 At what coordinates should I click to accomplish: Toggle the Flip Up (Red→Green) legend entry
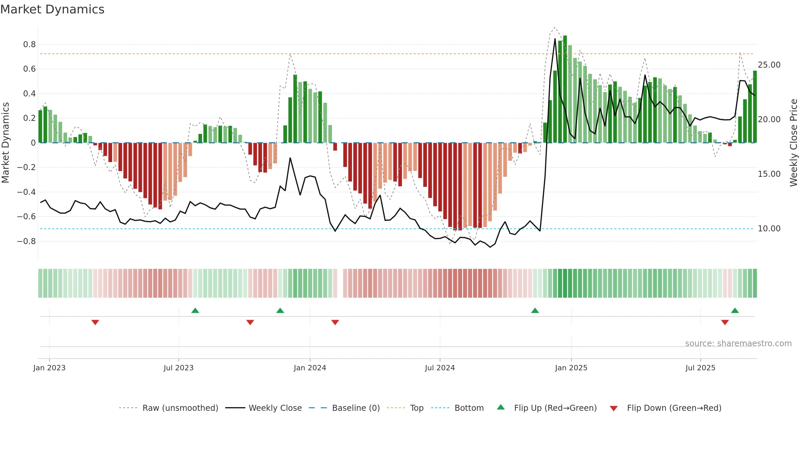click(547, 408)
